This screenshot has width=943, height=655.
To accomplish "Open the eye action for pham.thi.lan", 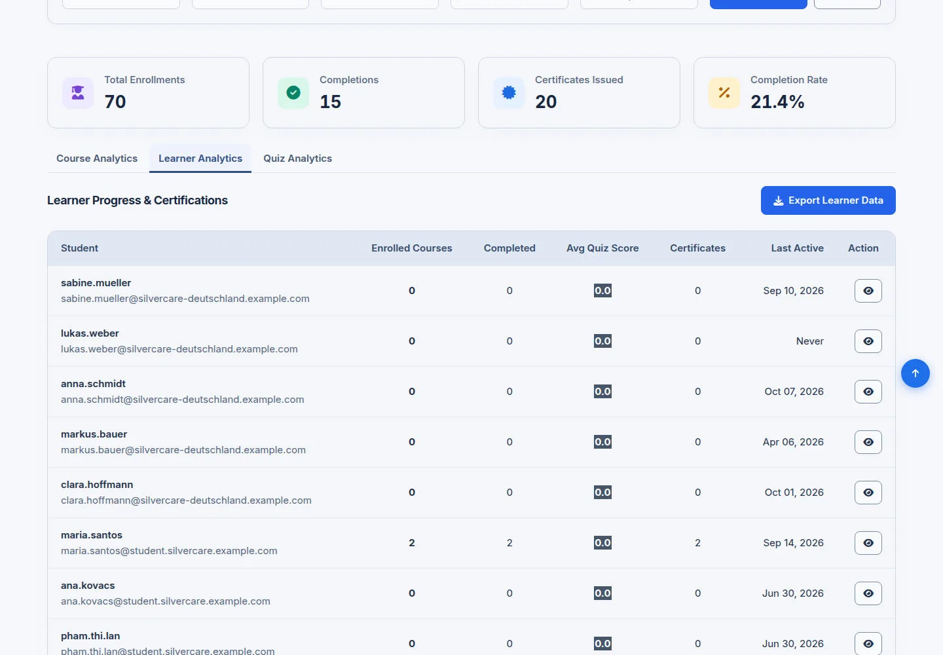I will [x=868, y=644].
